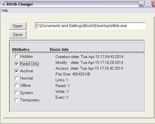This screenshot has width=155, height=124.
Task: Select the "Creation date: Tue Apr 15 17:04:43 2014" line
Action: click(x=89, y=57)
